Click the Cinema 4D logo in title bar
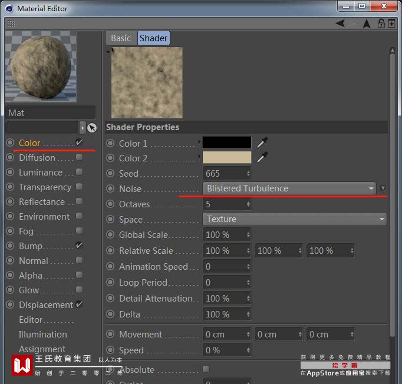This screenshot has width=402, height=384. (x=9, y=9)
